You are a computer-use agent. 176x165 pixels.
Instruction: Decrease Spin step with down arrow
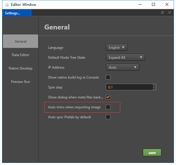tap(155, 88)
